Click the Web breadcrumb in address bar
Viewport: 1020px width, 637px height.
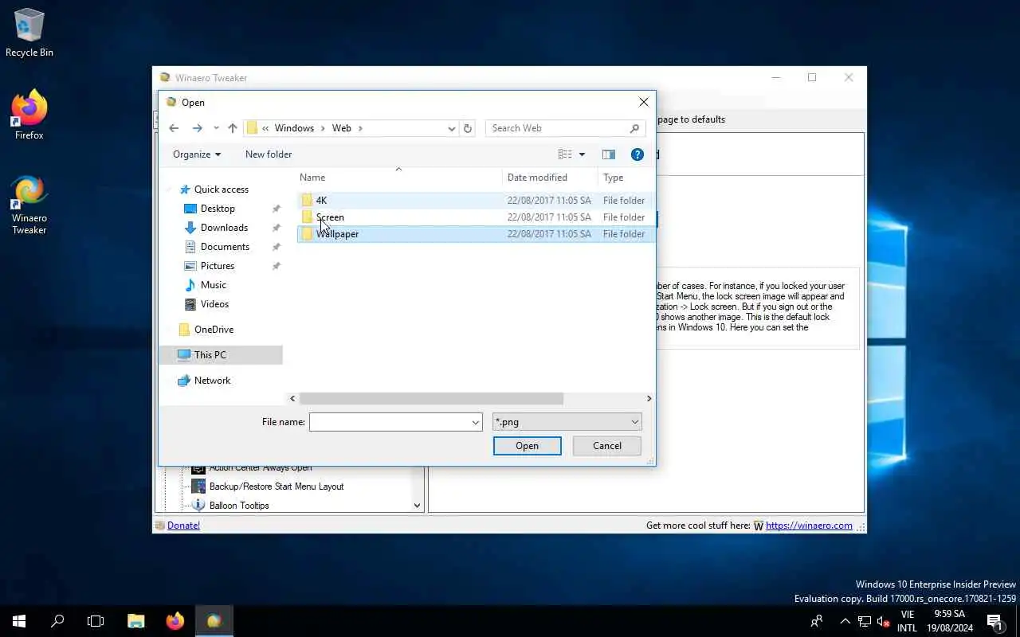[x=342, y=128]
